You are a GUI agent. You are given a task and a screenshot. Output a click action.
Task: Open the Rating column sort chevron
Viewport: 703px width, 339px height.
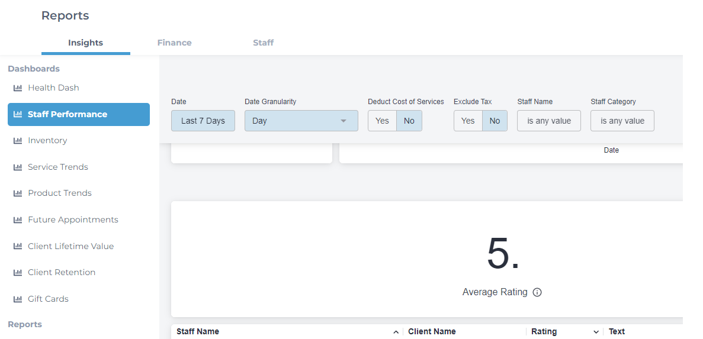click(596, 332)
